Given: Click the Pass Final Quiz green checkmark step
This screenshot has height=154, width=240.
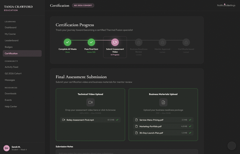Looking at the screenshot, I should coord(91,42).
